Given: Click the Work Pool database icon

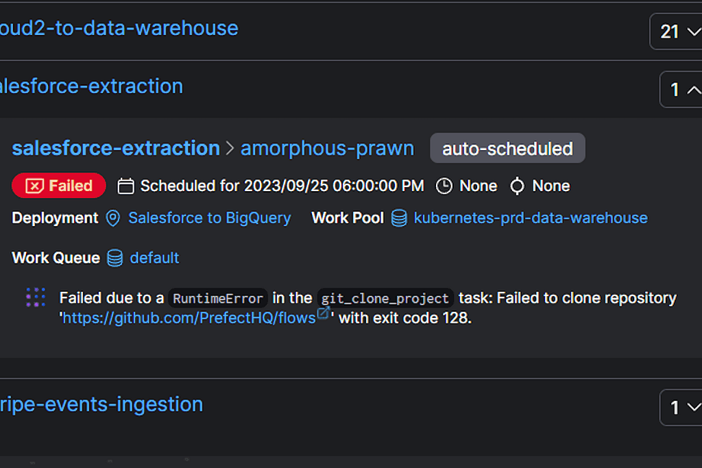Looking at the screenshot, I should tap(399, 219).
